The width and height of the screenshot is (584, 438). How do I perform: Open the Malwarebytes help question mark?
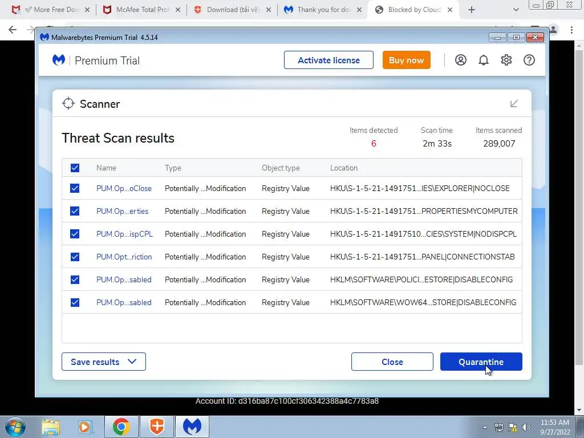coord(529,60)
